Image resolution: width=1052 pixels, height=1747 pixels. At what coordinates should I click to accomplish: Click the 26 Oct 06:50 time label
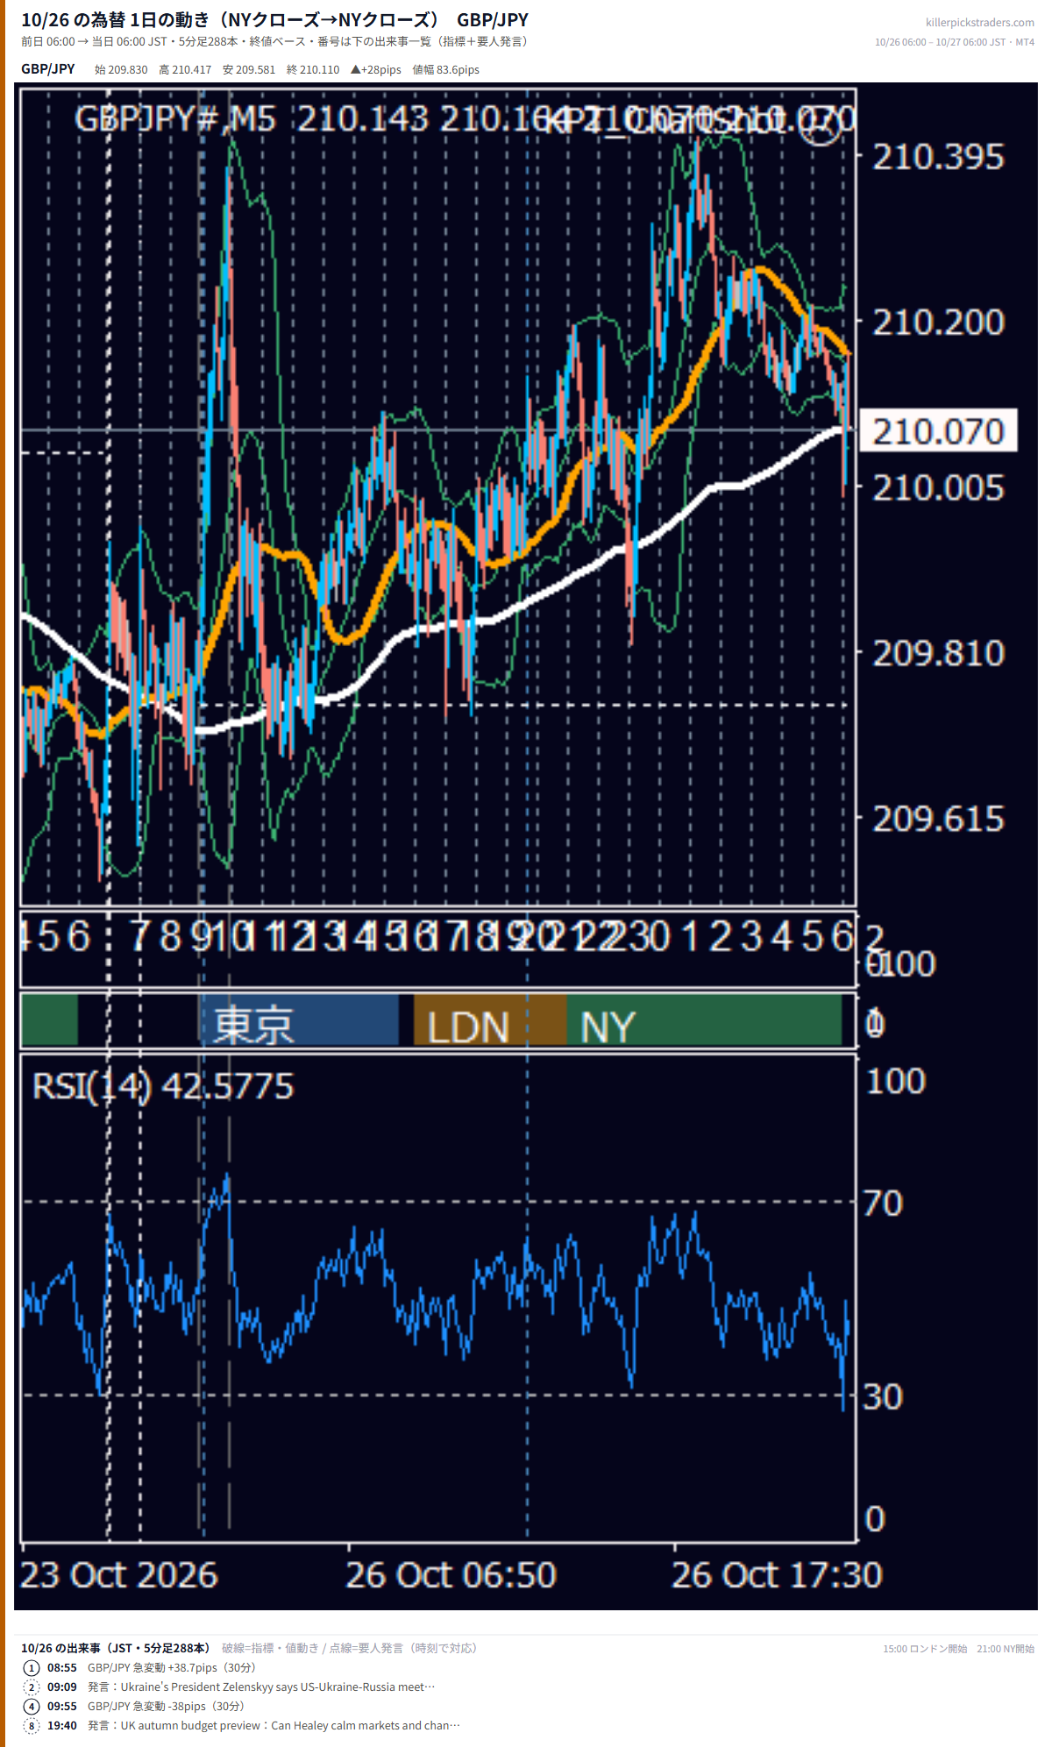451,1575
